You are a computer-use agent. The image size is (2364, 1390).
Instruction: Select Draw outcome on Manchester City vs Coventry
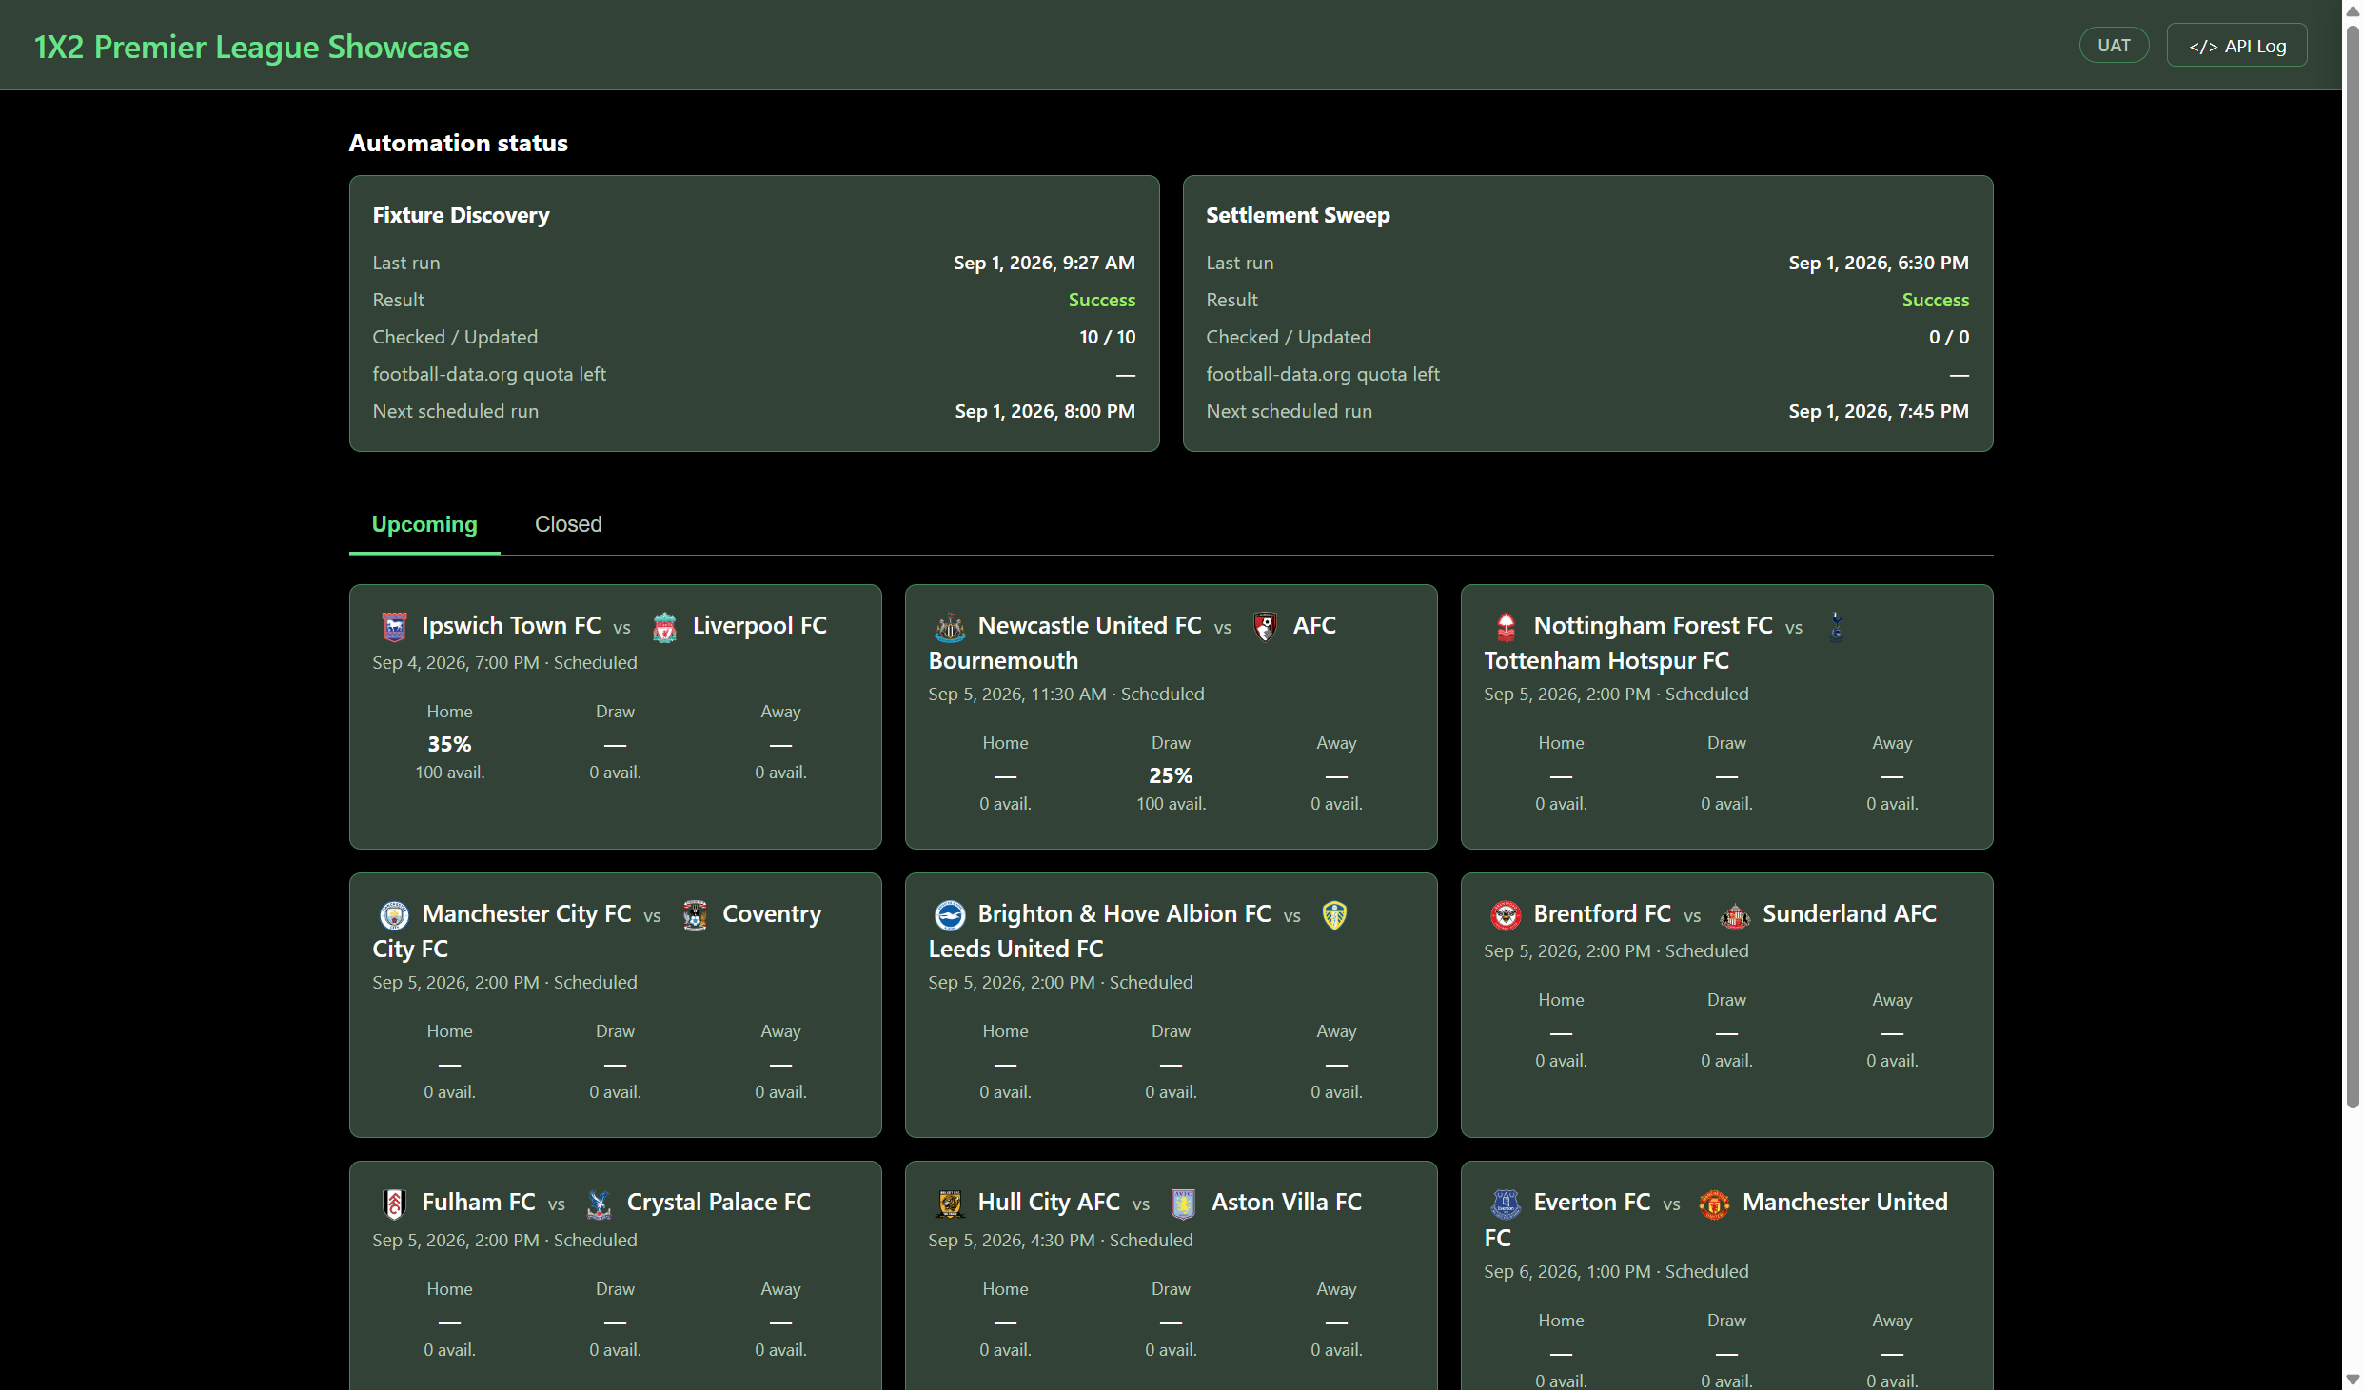point(616,1062)
